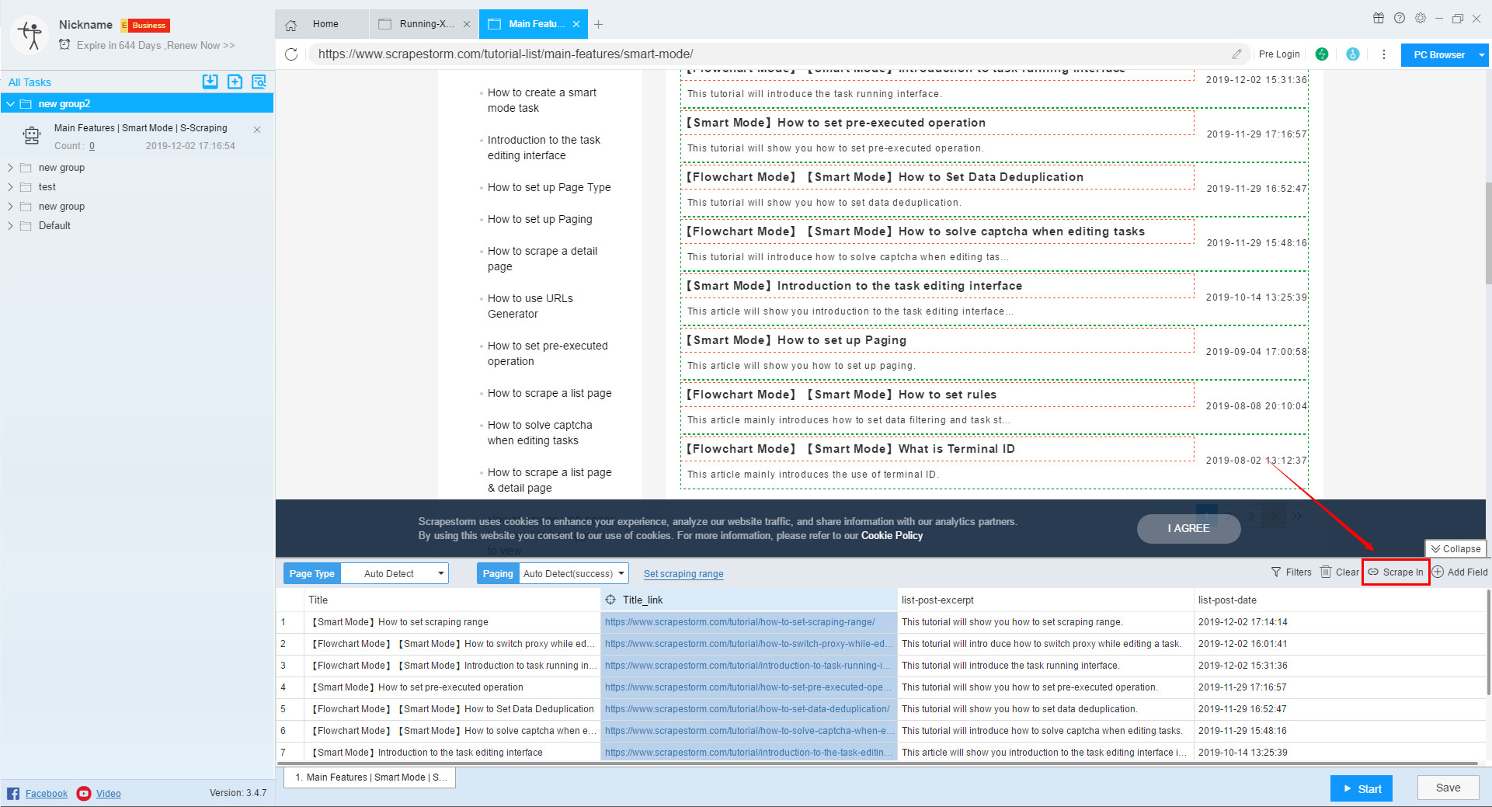
Task: Click the blue key icon in address bar
Action: pos(1353,54)
